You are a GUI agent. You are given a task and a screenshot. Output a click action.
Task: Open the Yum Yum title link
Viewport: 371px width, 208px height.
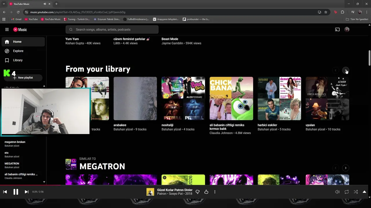coord(72,39)
